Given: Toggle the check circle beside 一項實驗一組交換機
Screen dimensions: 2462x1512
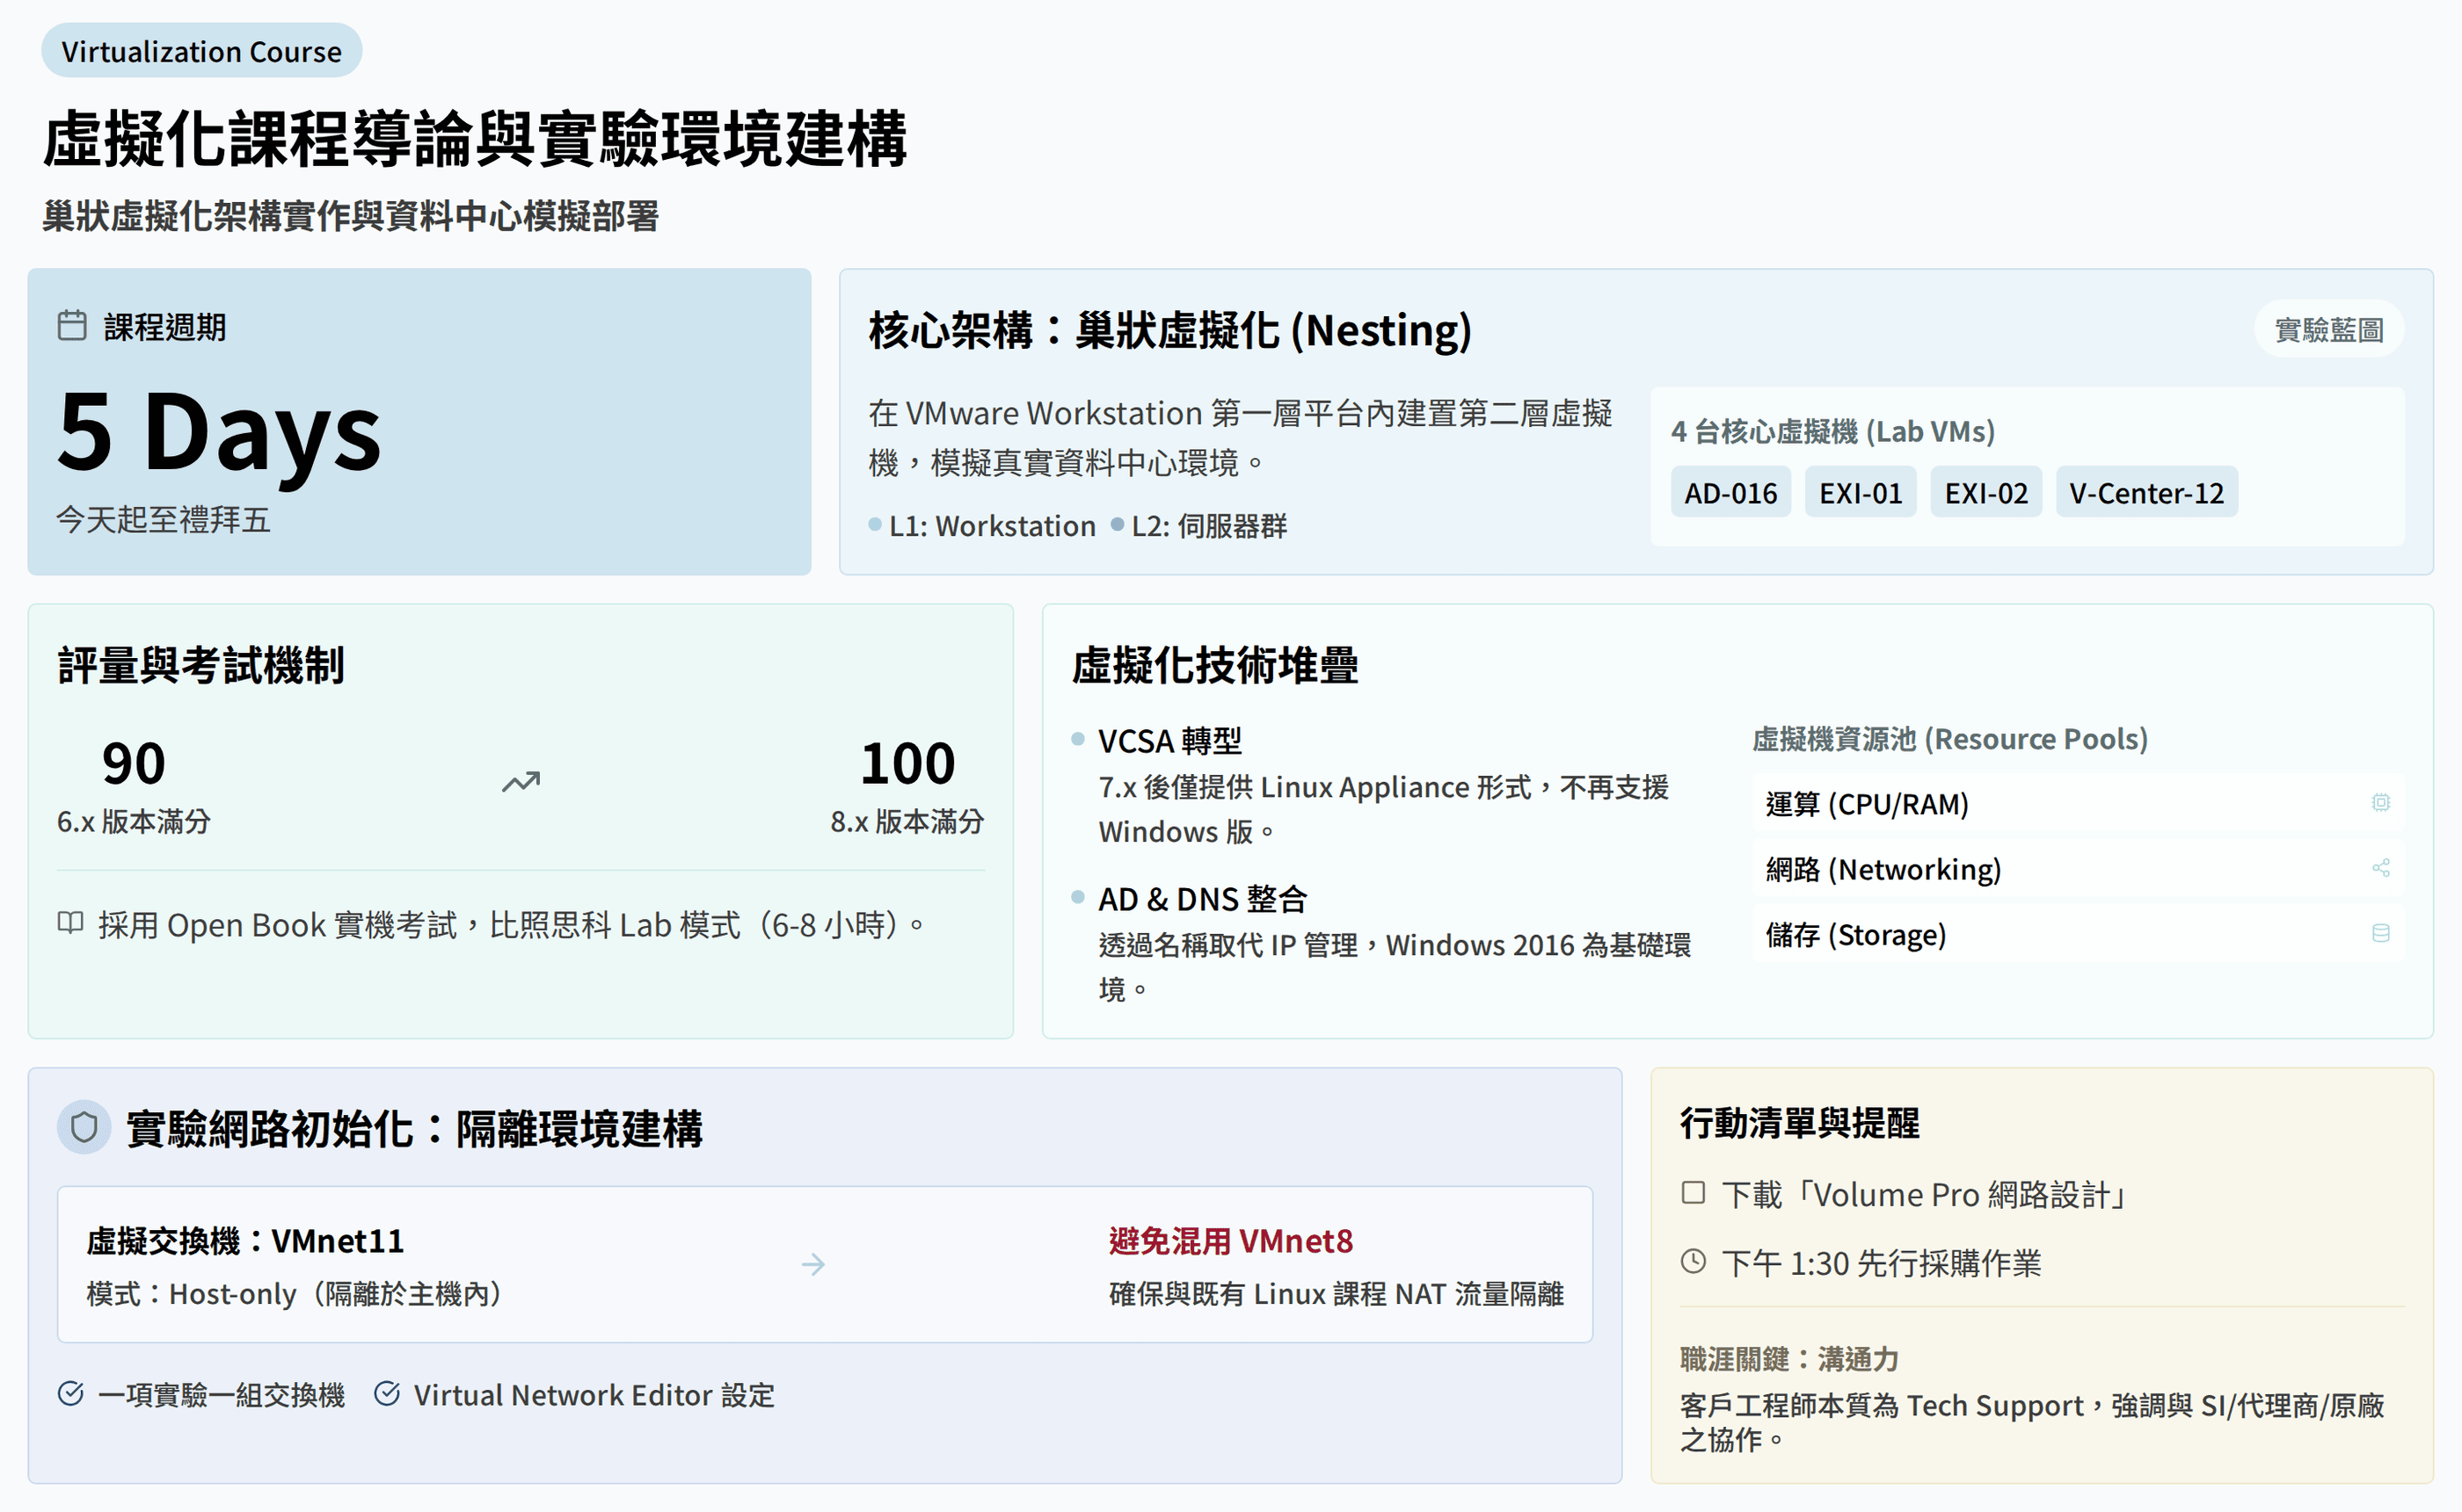Looking at the screenshot, I should [x=71, y=1393].
